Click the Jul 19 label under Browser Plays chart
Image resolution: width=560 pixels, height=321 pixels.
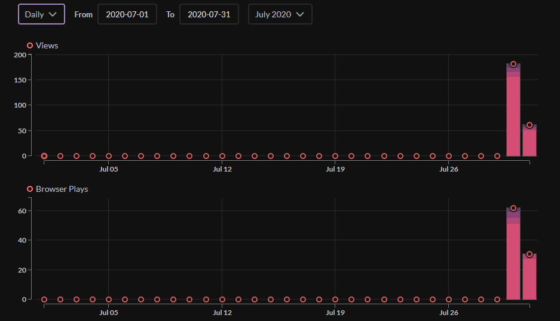pos(335,313)
